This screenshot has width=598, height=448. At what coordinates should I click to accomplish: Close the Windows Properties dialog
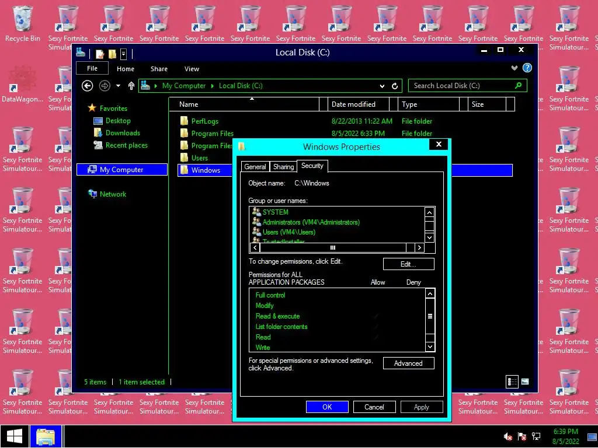[x=439, y=144]
